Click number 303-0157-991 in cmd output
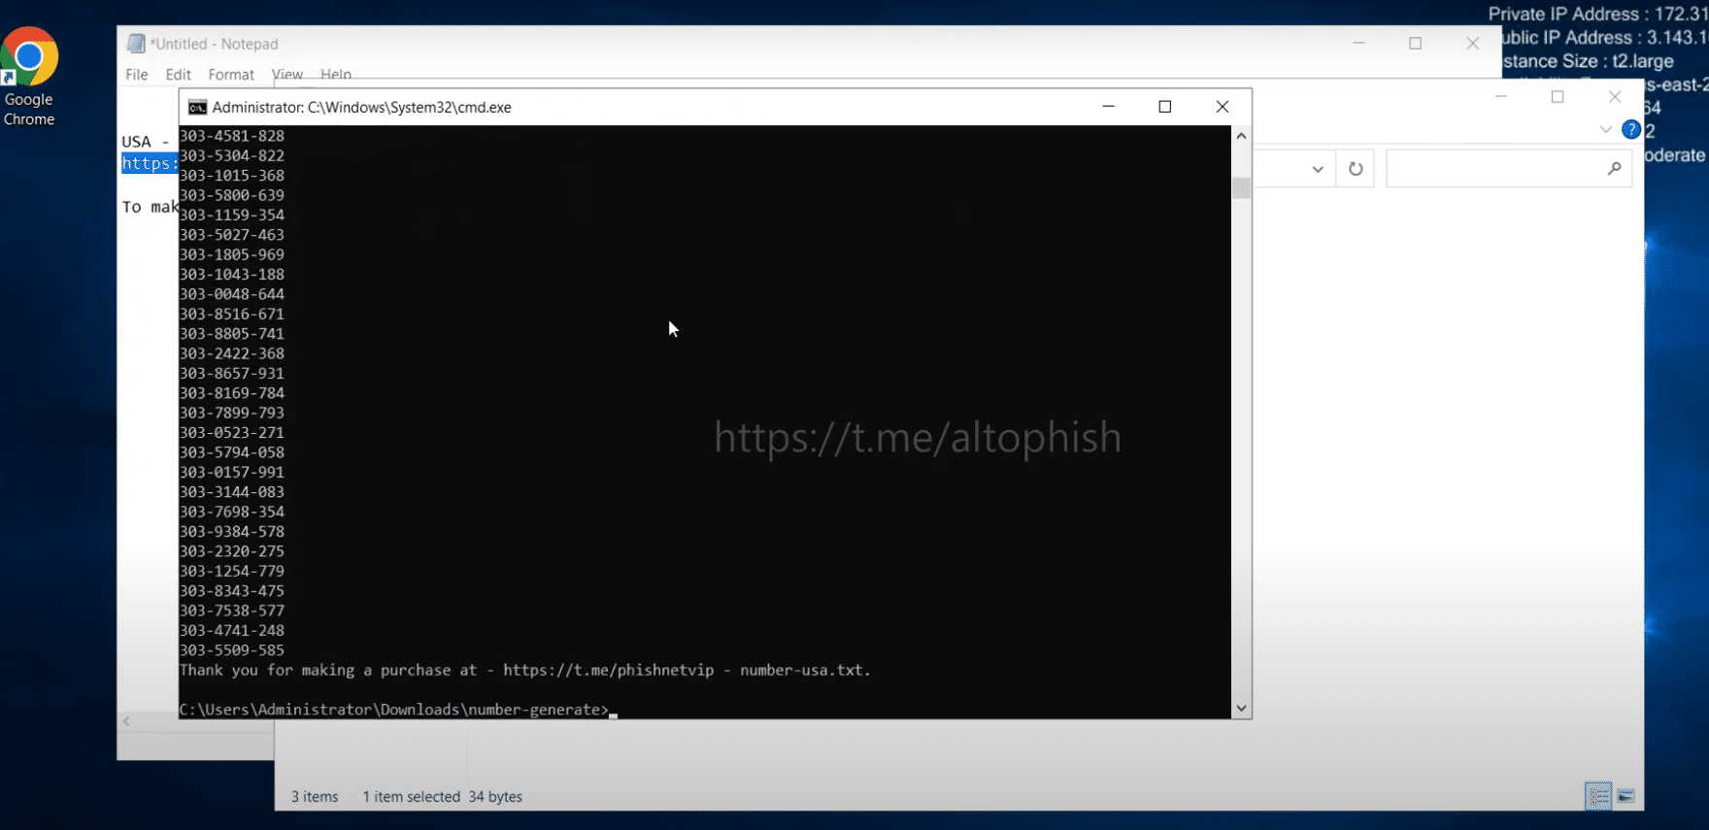Image resolution: width=1709 pixels, height=830 pixels. [232, 473]
